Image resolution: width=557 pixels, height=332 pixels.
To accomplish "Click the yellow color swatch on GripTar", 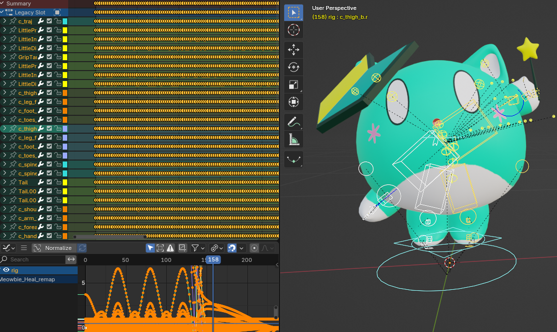I will click(x=65, y=57).
